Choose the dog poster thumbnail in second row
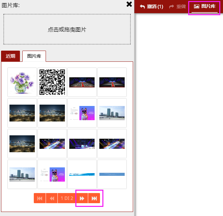Image resolution: width=223 pixels, height=216 pixels. point(82,113)
